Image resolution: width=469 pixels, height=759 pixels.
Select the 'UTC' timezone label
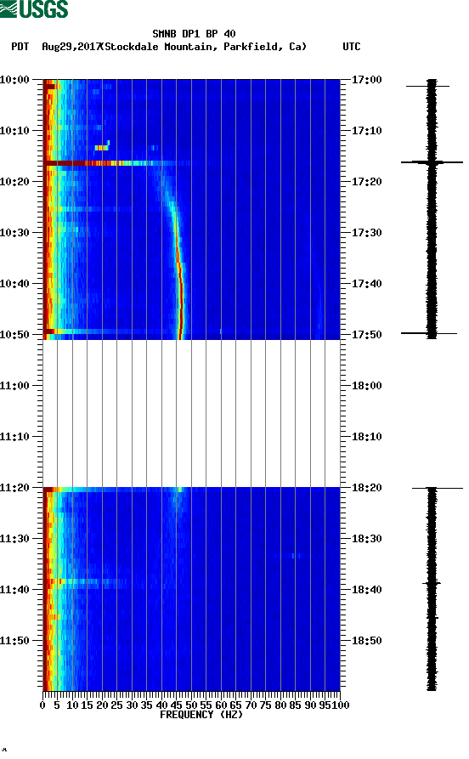click(x=352, y=47)
